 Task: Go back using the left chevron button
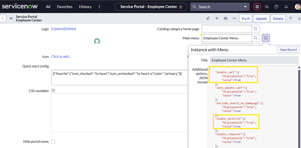(3, 18)
